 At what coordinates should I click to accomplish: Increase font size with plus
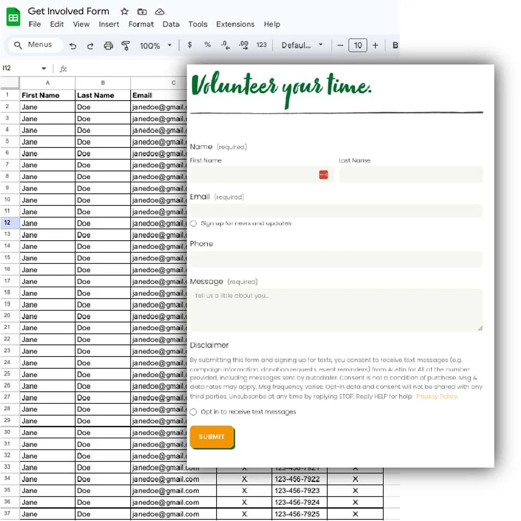click(x=376, y=45)
